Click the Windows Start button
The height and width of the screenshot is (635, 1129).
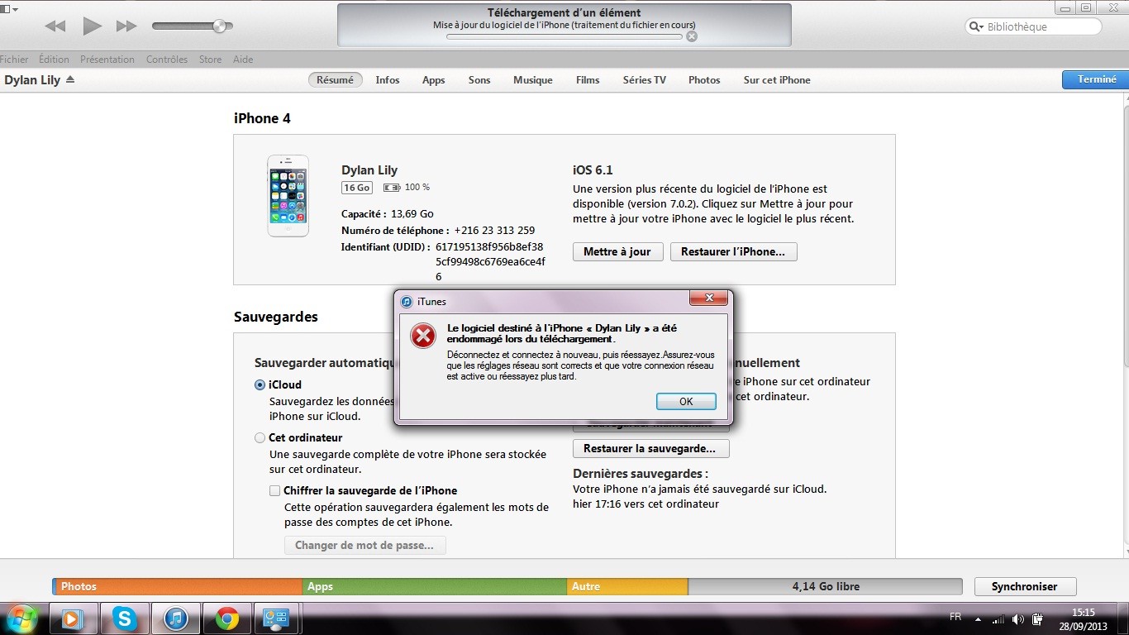[22, 618]
